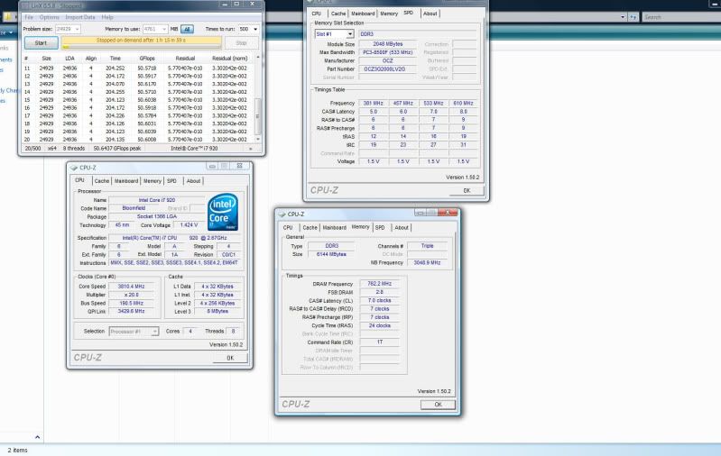Click the Explorer refresh arrows icon beside Search
This screenshot has height=456, width=721.
633,17
